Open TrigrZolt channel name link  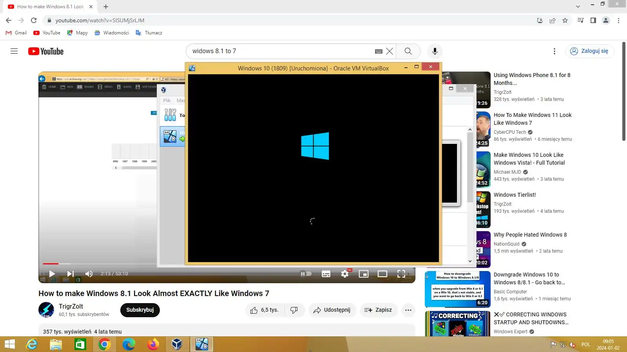[71, 306]
